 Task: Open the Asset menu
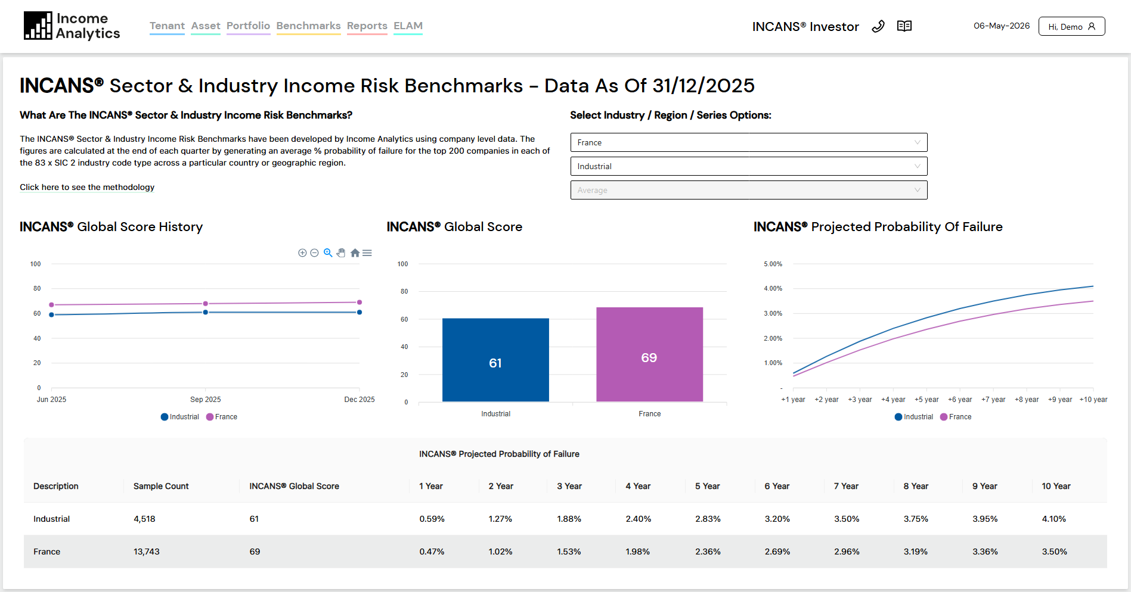click(x=206, y=26)
